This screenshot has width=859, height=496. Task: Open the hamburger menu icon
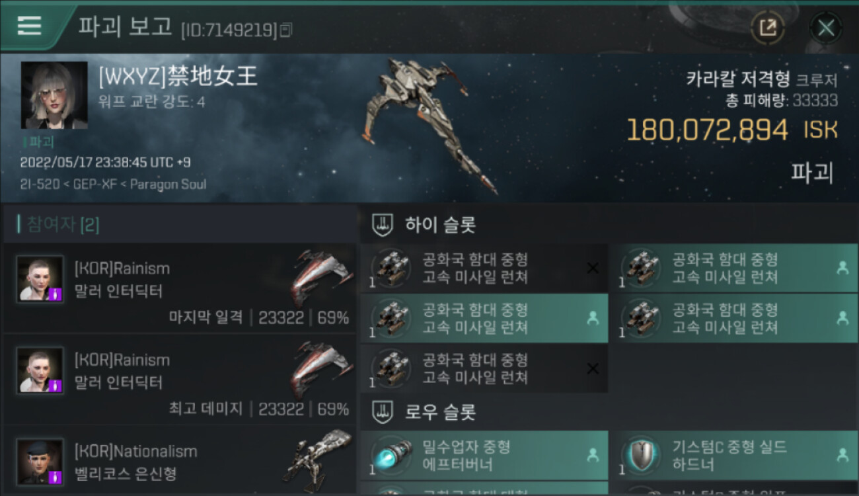click(x=29, y=26)
